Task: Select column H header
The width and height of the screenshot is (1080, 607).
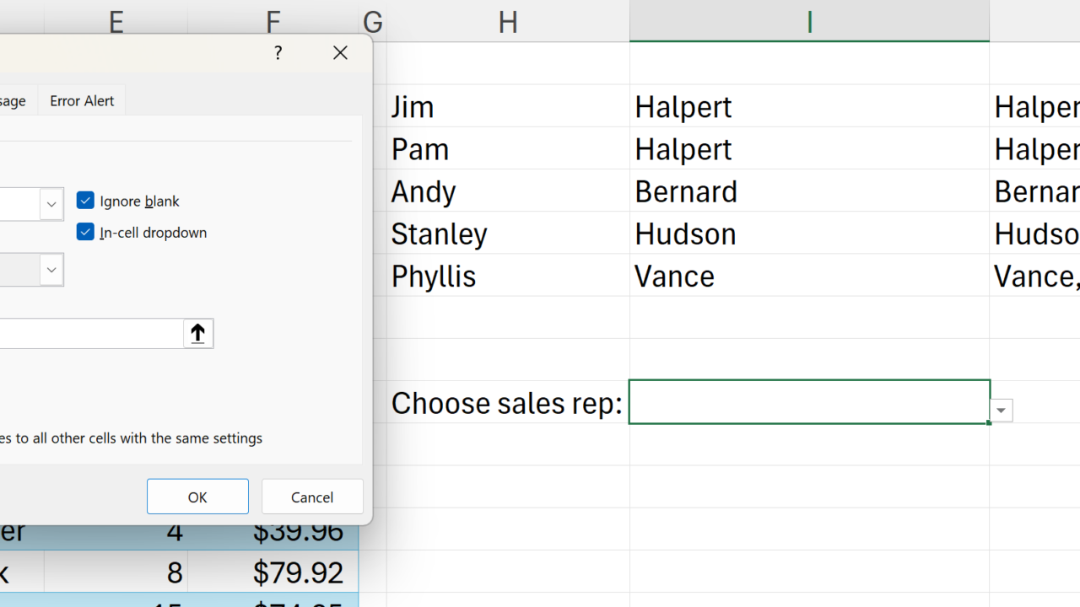Action: (x=507, y=21)
